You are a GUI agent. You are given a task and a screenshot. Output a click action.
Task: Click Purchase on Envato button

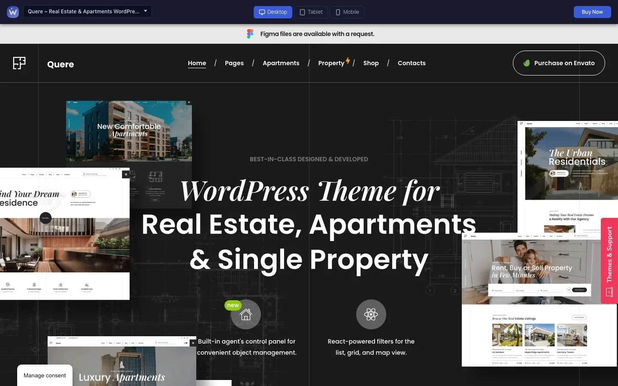coord(559,63)
